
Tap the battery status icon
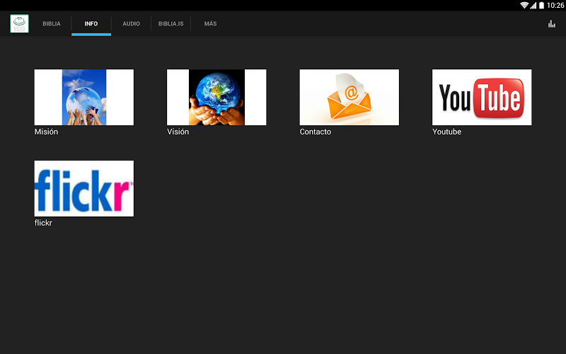541,5
